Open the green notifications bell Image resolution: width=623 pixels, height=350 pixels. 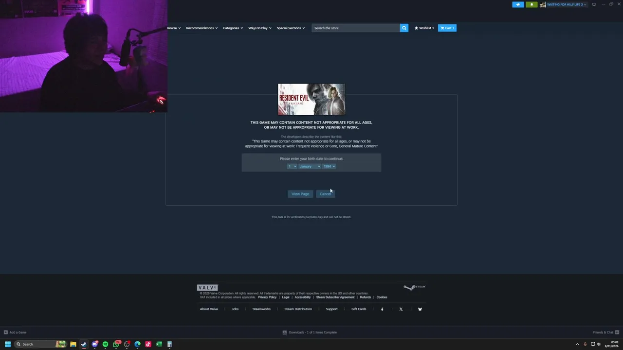(x=531, y=4)
